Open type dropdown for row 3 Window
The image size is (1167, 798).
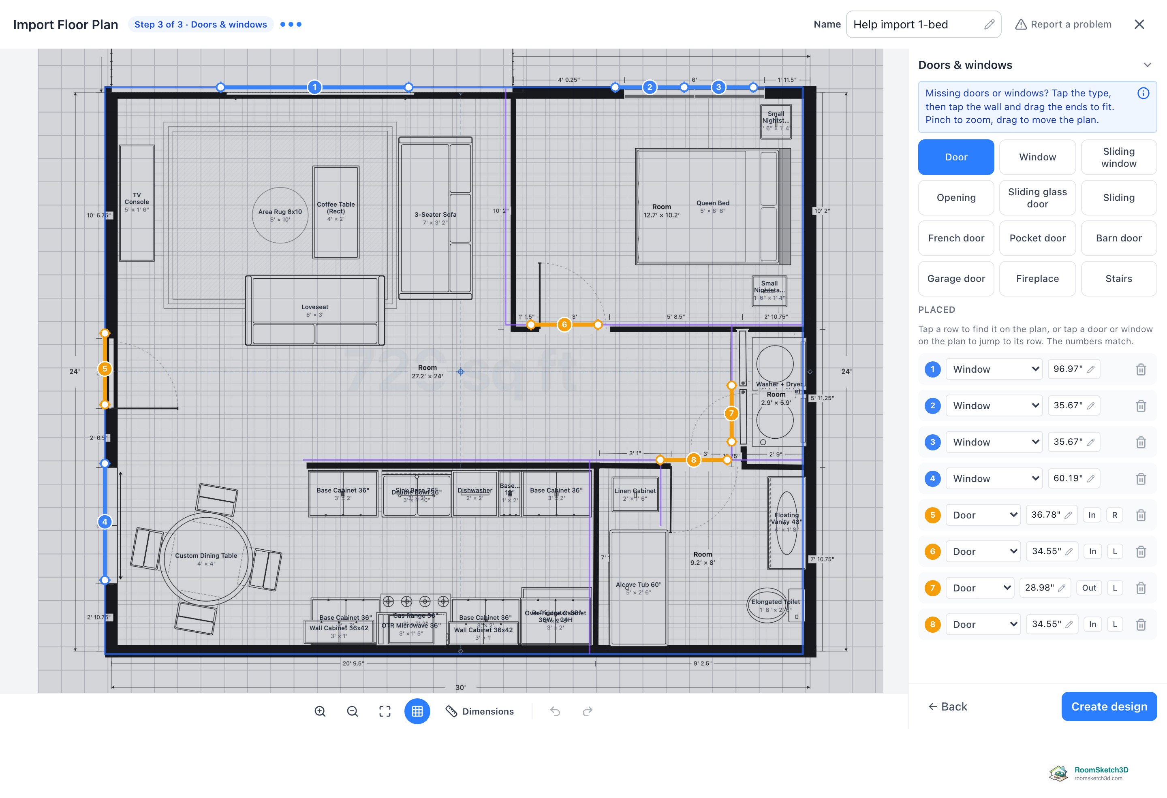coord(994,442)
